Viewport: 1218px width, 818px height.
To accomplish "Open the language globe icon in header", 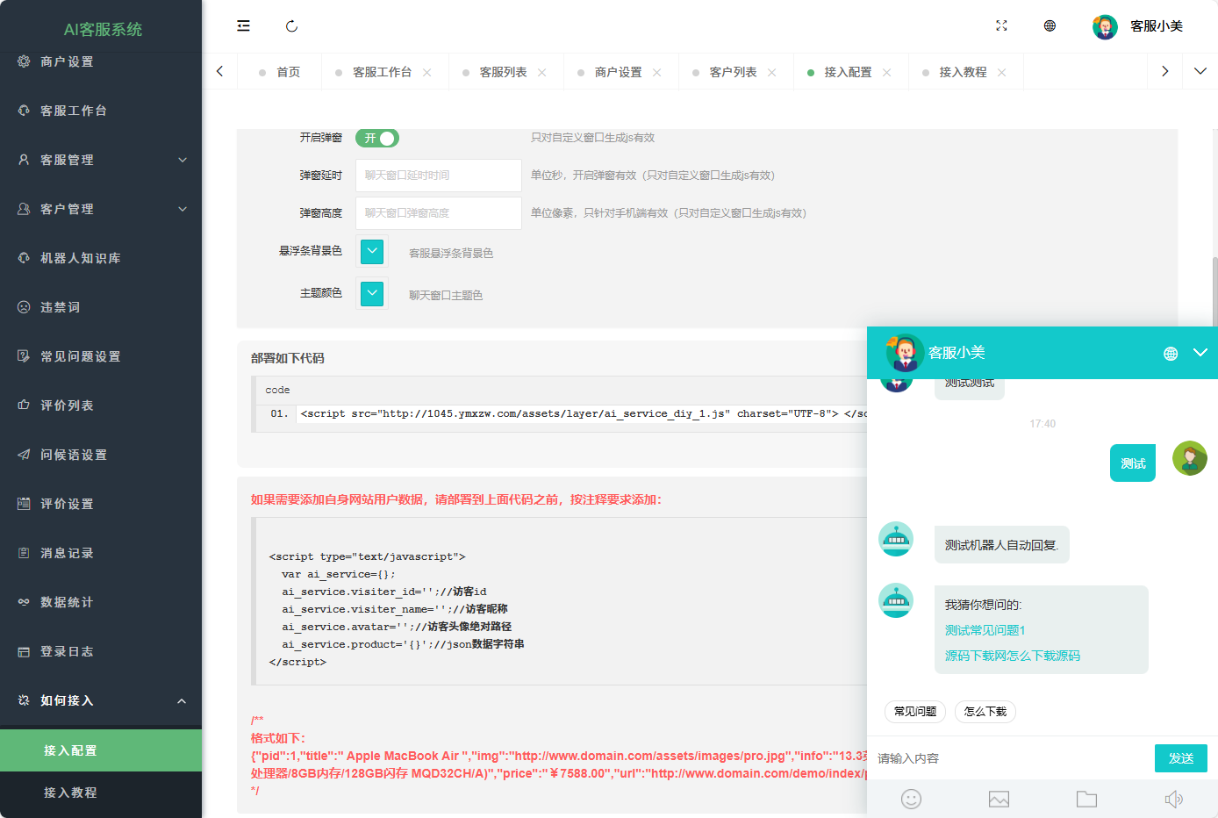I will [1050, 25].
